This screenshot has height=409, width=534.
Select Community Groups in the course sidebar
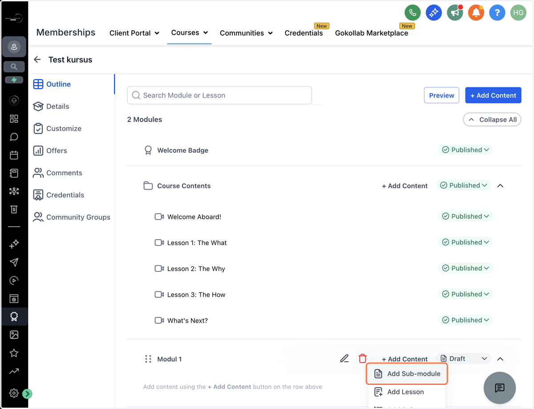pos(72,217)
